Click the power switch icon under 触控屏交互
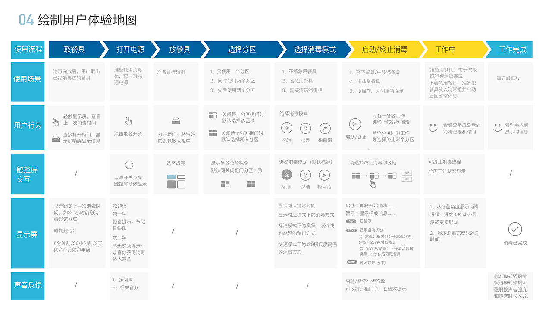 click(x=128, y=165)
